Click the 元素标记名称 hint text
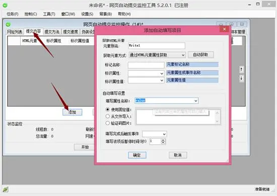Viewport: 277px width, 196px height. tap(178, 64)
